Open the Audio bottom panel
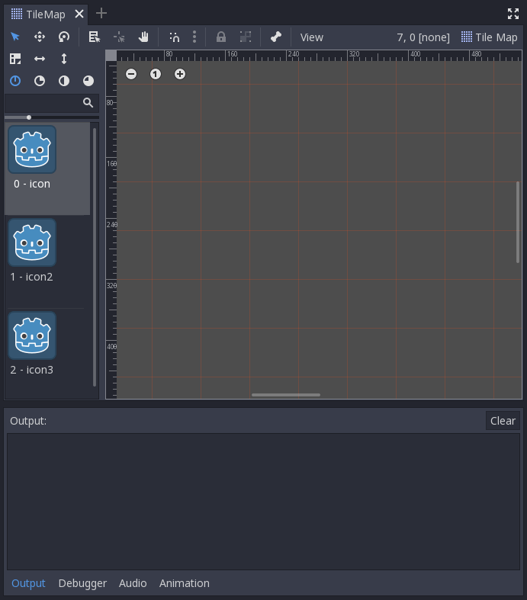This screenshot has height=600, width=527. (x=133, y=583)
